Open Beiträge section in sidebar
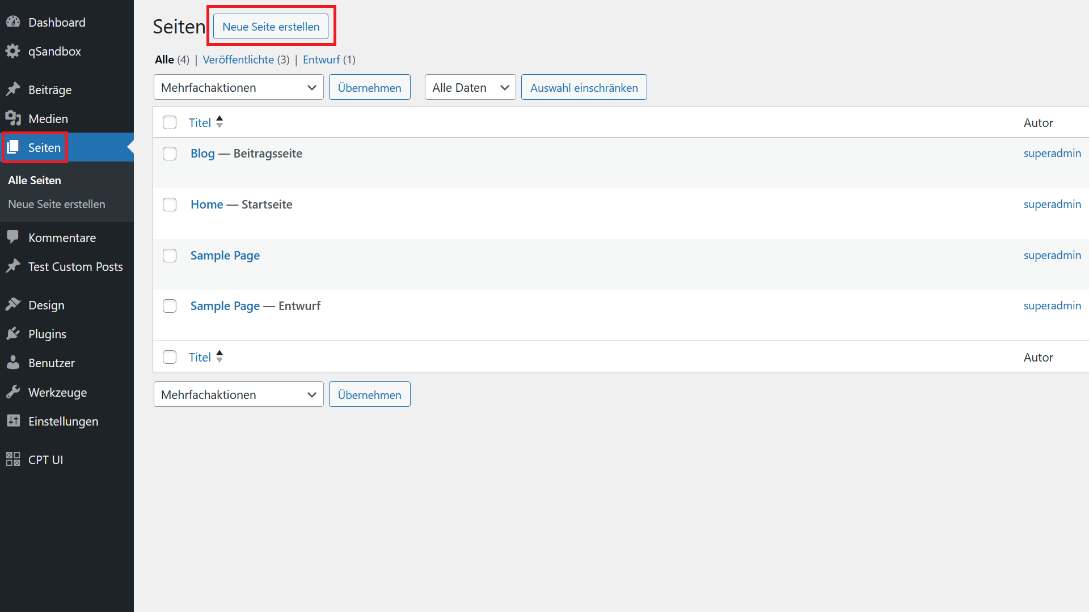 pyautogui.click(x=49, y=89)
